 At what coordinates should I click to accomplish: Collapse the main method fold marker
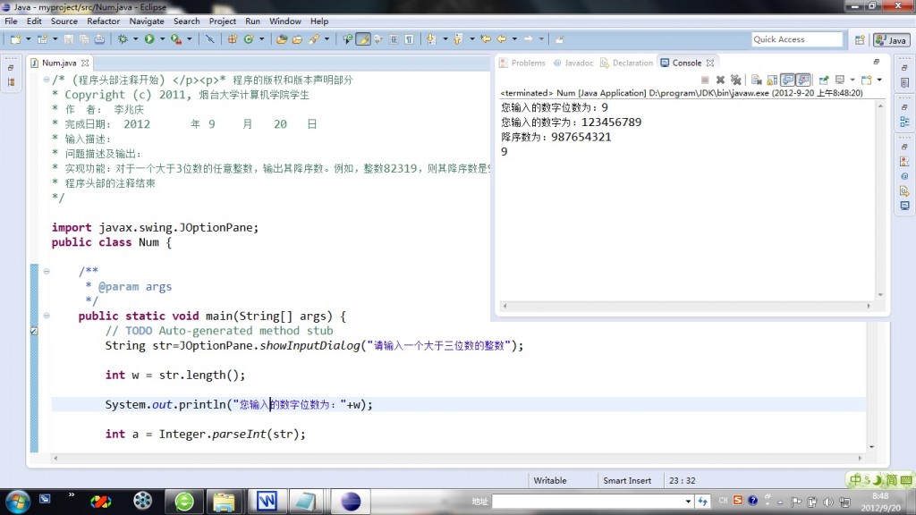pos(47,316)
